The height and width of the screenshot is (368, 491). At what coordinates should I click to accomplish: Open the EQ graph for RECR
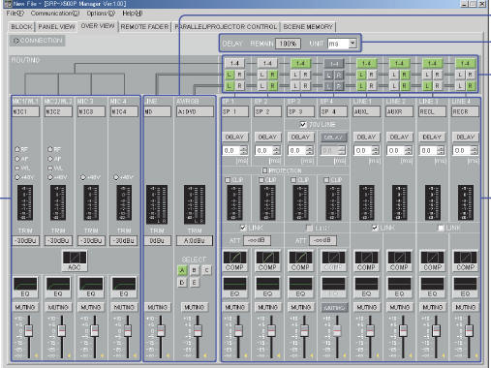point(465,288)
